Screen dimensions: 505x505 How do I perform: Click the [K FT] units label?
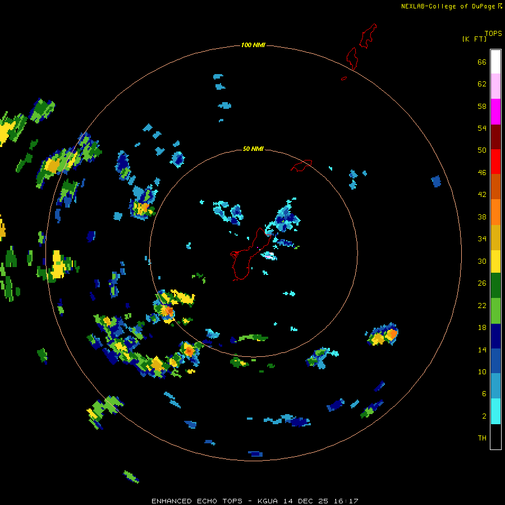point(474,39)
